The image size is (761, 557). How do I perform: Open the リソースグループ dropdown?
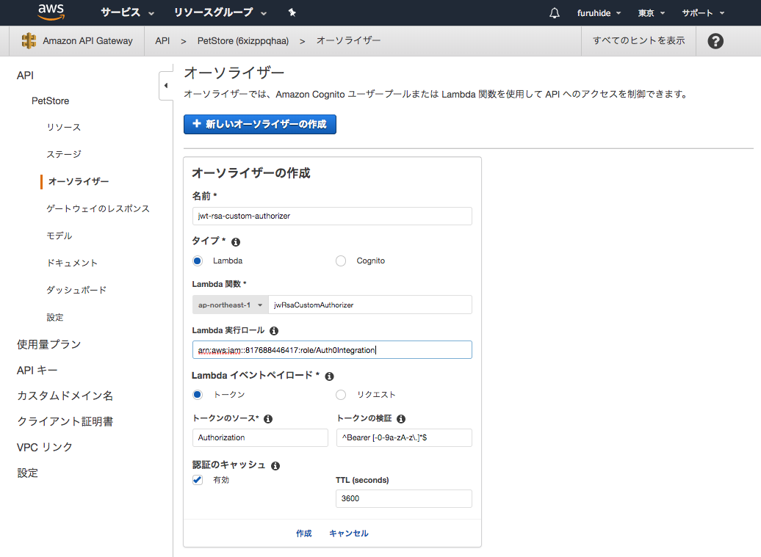click(x=212, y=12)
